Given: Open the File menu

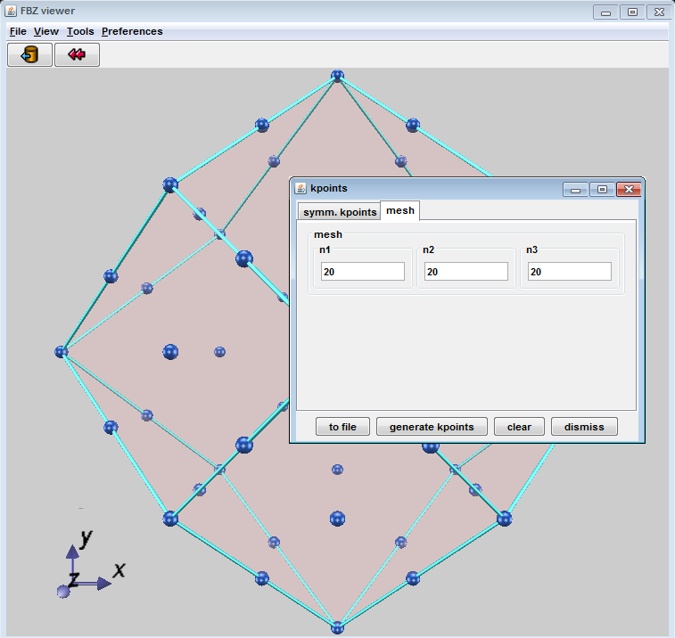Looking at the screenshot, I should 18,31.
